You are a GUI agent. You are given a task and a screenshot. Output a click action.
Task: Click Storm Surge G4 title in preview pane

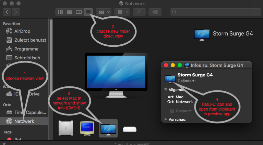tap(233, 33)
